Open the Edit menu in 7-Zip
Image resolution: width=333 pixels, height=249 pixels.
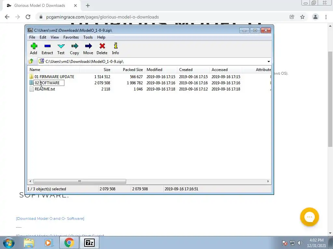pos(43,37)
